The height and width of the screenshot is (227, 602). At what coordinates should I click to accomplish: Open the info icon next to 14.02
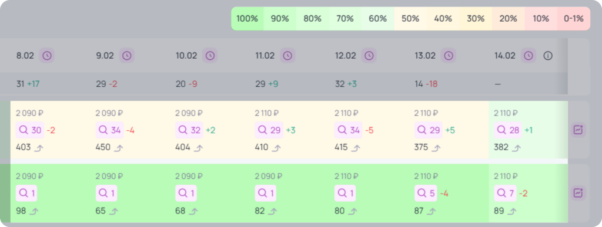pos(548,56)
